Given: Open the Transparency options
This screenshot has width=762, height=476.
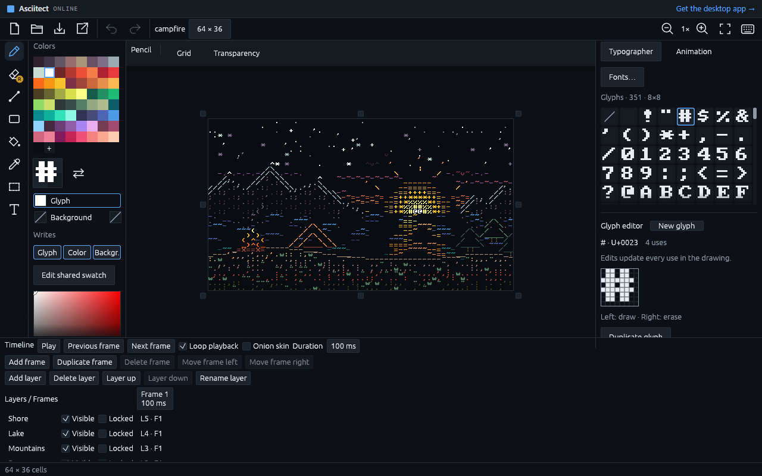Looking at the screenshot, I should (237, 53).
